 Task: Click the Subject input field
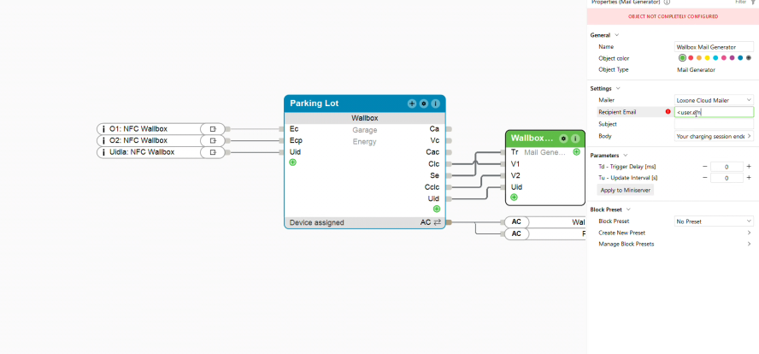click(x=714, y=124)
